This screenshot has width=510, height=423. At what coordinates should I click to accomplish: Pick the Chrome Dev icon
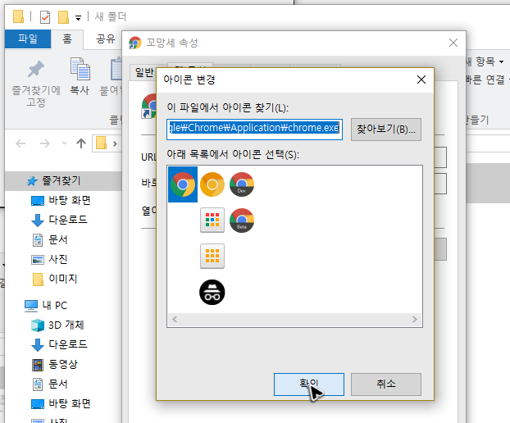point(242,184)
